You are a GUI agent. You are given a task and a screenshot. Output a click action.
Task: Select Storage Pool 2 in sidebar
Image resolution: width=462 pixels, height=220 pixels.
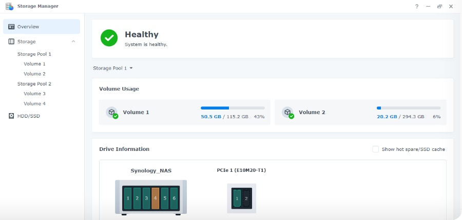click(34, 83)
